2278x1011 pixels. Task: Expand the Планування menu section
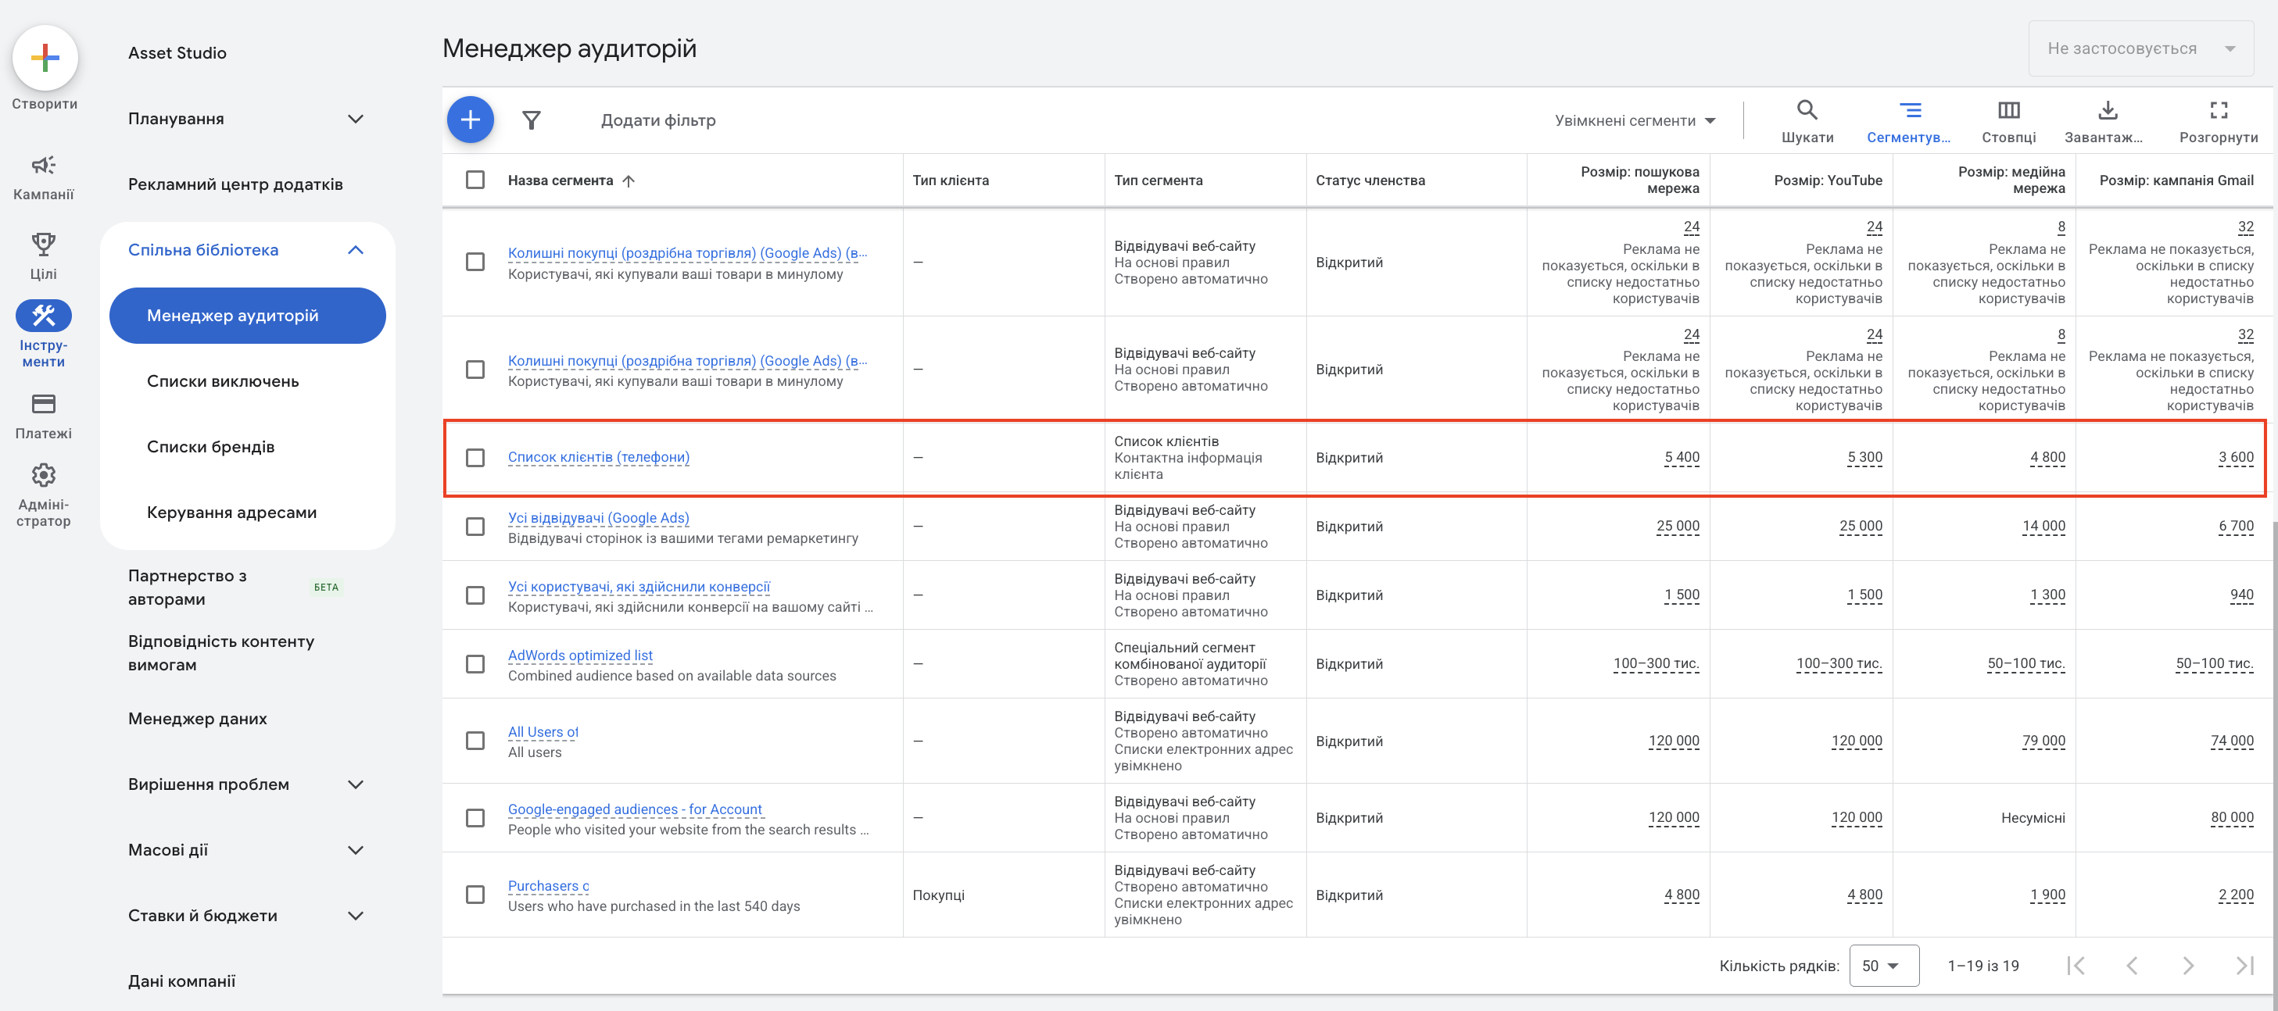coord(245,119)
